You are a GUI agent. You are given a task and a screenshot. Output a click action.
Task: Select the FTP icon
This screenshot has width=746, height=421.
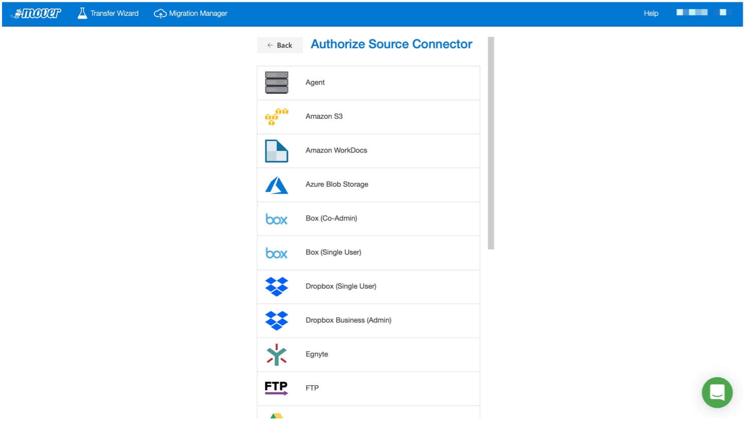click(276, 388)
